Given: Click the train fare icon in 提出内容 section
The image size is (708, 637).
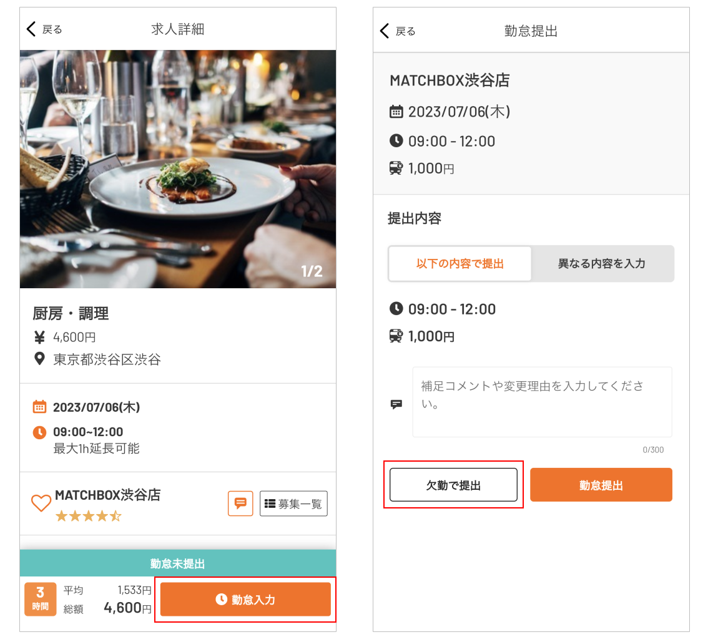Looking at the screenshot, I should [396, 336].
